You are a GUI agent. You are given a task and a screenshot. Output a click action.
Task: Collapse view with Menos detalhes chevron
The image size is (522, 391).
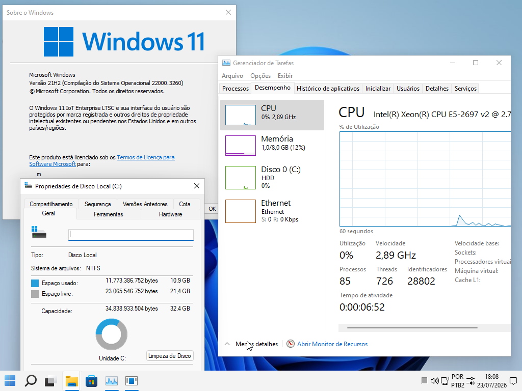click(227, 344)
